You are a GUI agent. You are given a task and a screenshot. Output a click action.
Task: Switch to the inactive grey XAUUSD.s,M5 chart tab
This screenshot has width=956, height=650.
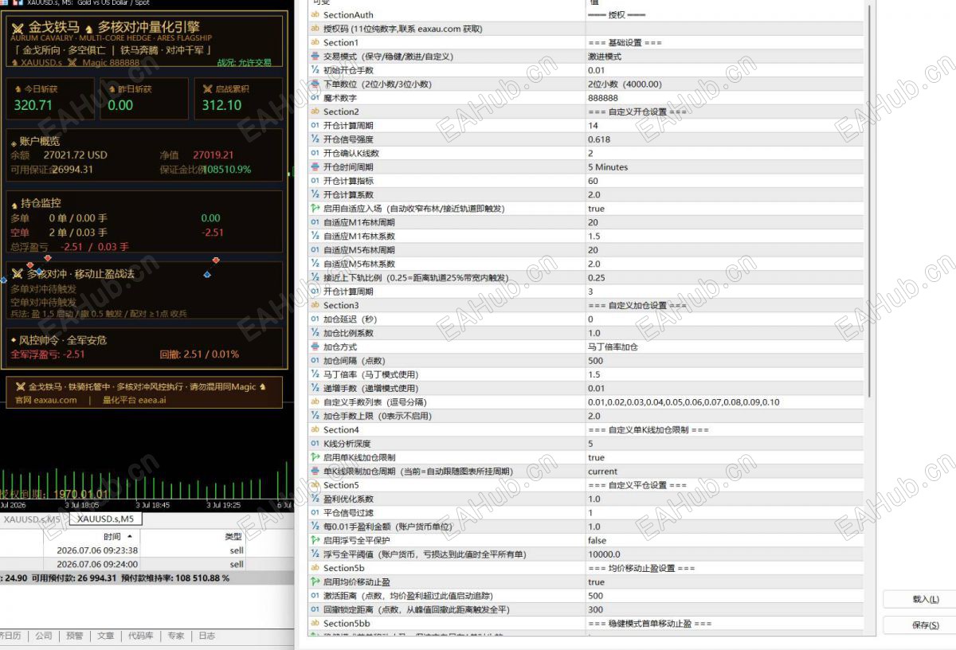pyautogui.click(x=33, y=519)
